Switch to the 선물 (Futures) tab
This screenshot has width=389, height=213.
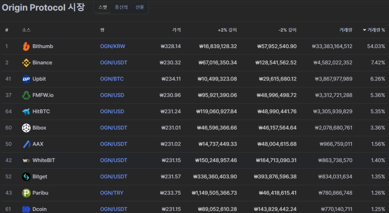pos(140,7)
